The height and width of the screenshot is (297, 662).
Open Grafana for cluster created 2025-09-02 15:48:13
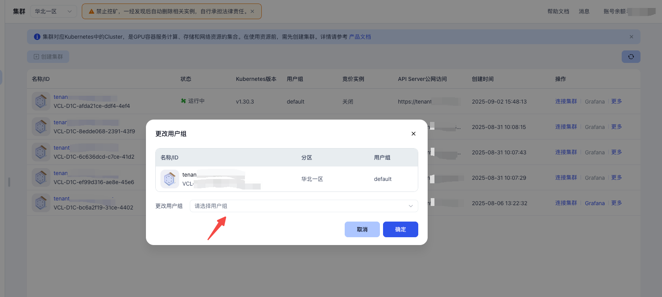tap(595, 102)
